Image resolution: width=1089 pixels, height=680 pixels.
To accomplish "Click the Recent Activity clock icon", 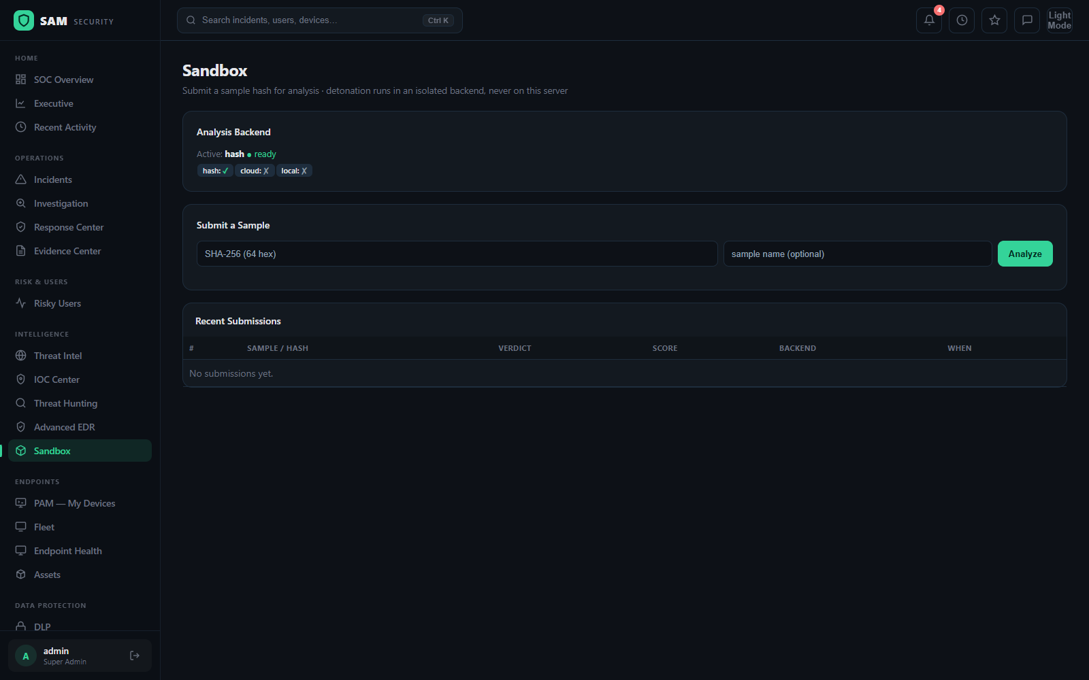I will 21,127.
